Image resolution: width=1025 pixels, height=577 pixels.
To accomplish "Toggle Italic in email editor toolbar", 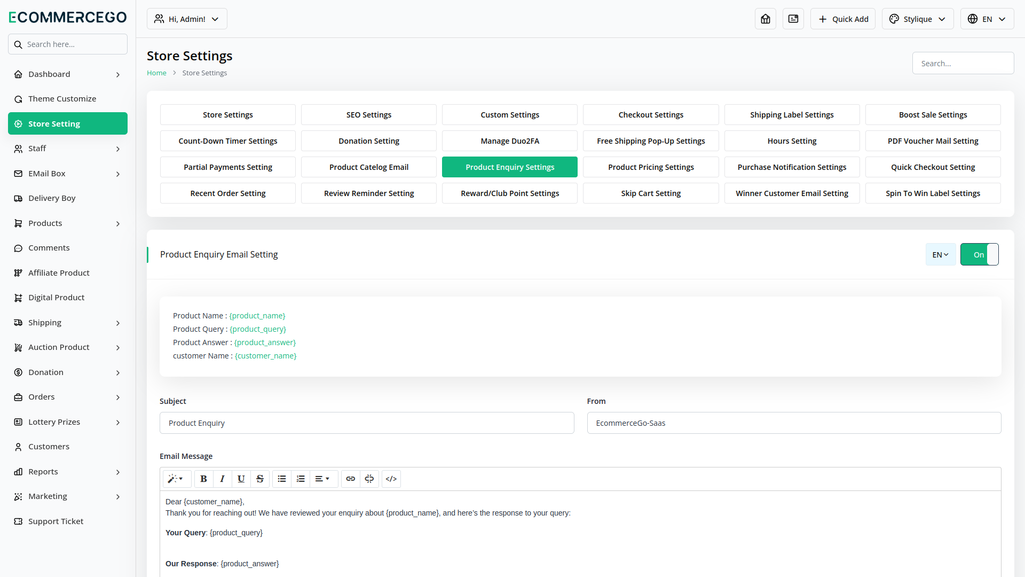I will pos(222,479).
